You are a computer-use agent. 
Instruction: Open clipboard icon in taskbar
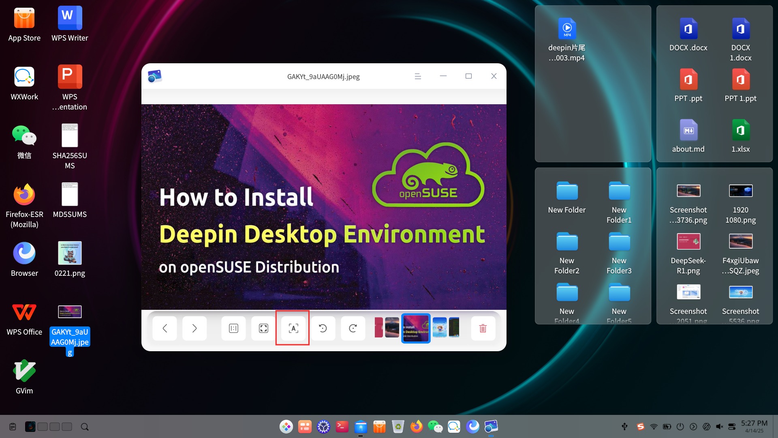[x=13, y=427]
